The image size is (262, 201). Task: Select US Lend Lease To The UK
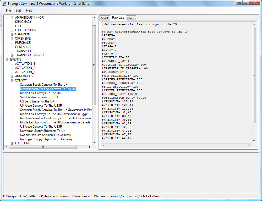pyautogui.click(x=37, y=101)
